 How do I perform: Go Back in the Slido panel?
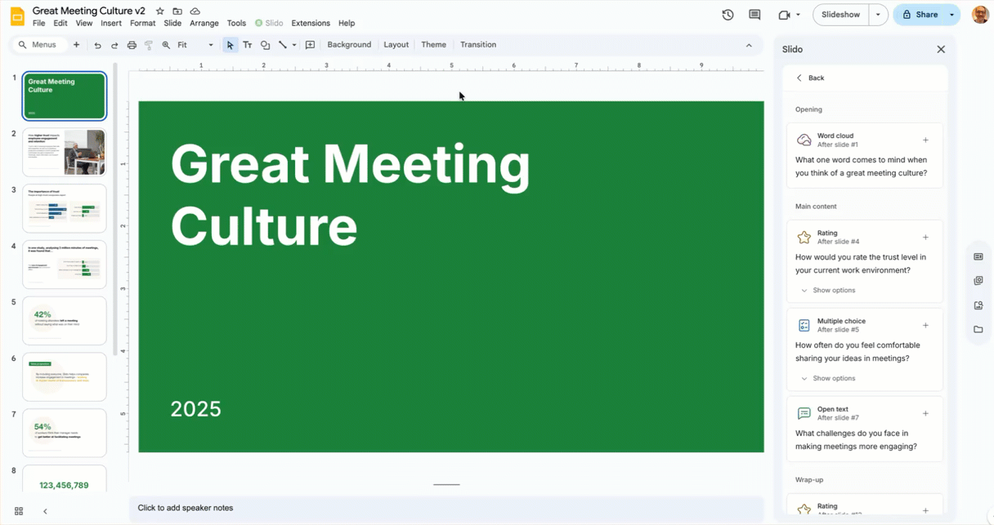point(810,78)
